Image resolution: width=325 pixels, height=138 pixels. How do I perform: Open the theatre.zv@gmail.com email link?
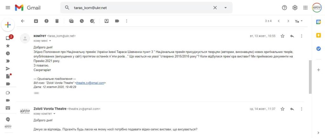(x=90, y=83)
